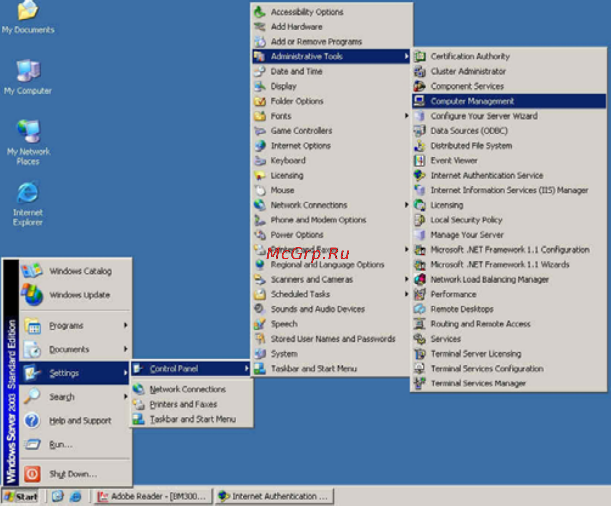Click the Certification Authority icon

(x=419, y=56)
